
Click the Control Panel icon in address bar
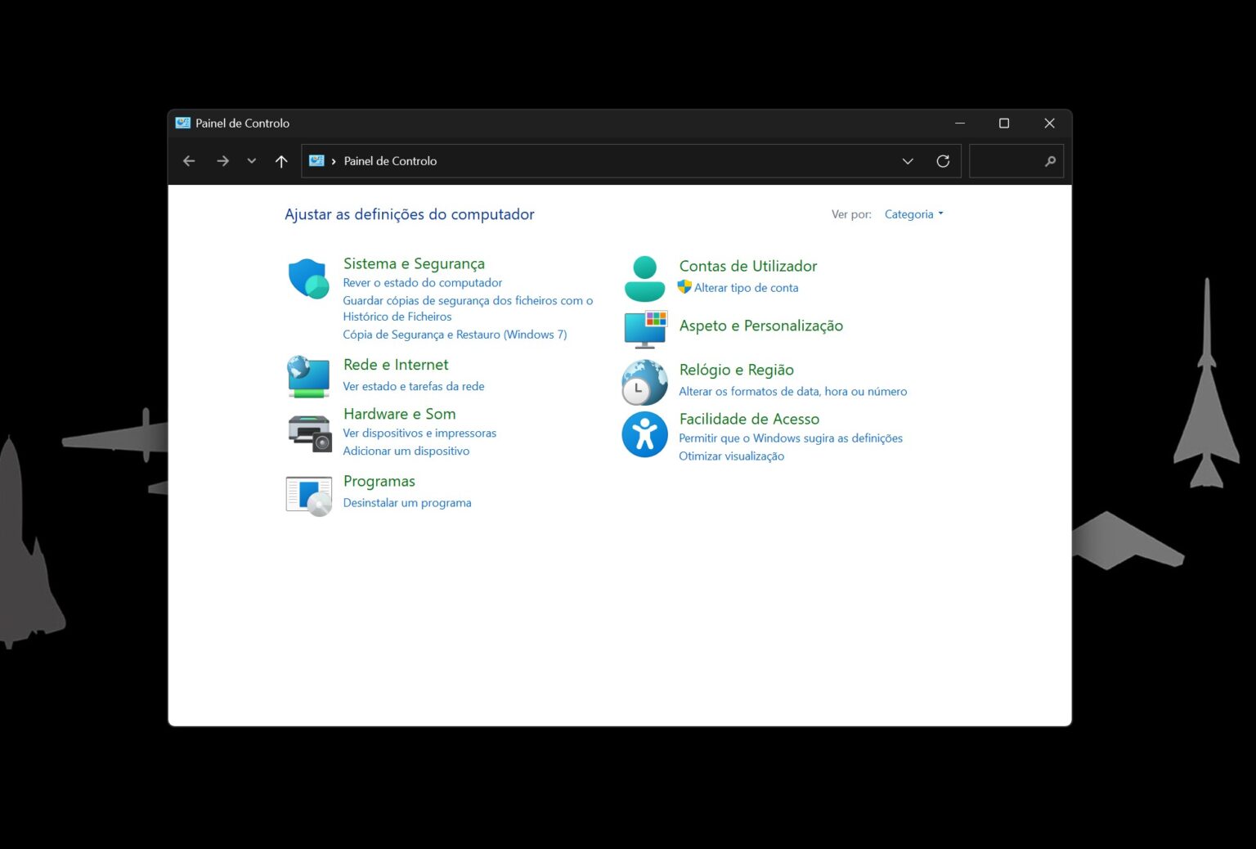pyautogui.click(x=316, y=161)
